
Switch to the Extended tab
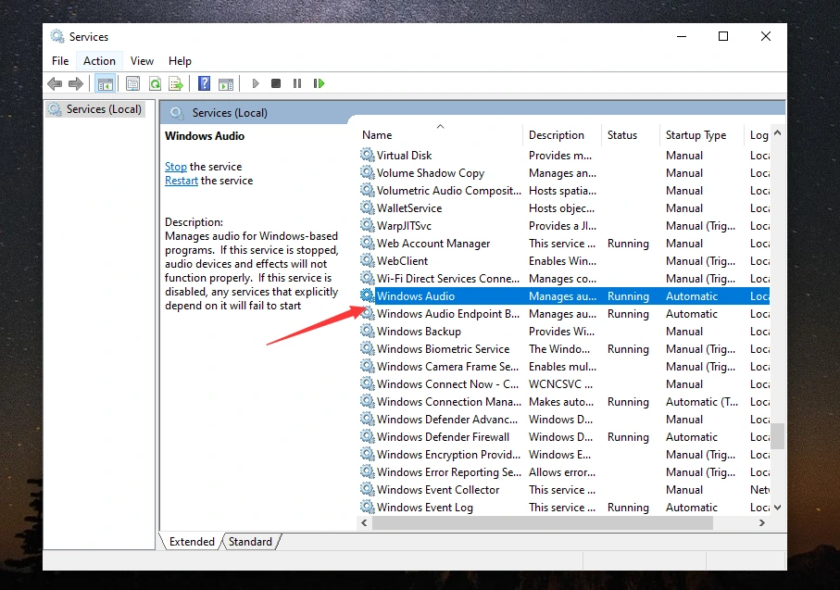tap(192, 542)
